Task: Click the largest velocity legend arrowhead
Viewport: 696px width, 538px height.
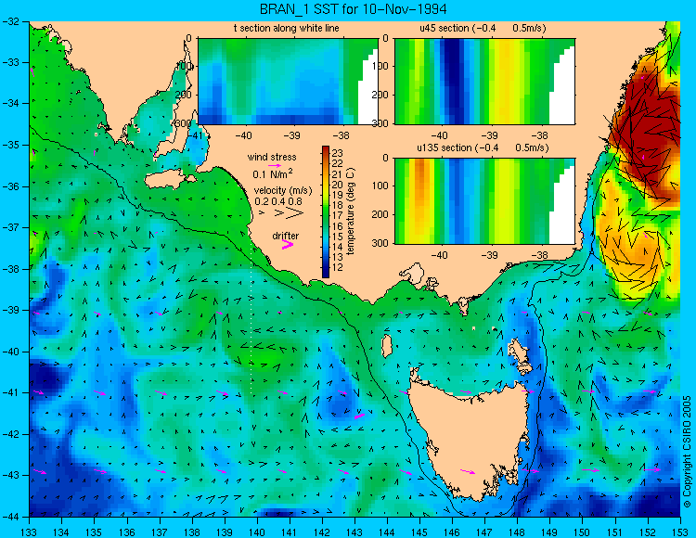Action: pos(295,213)
